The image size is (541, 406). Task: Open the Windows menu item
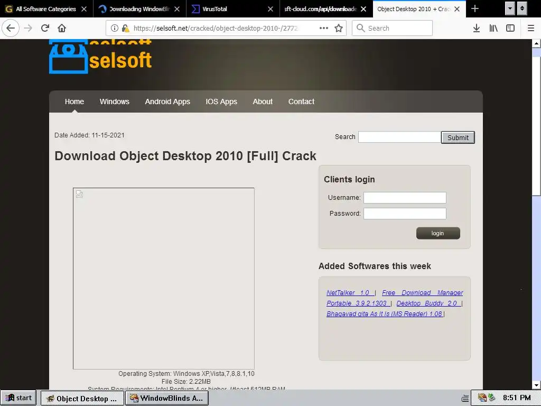pyautogui.click(x=115, y=101)
